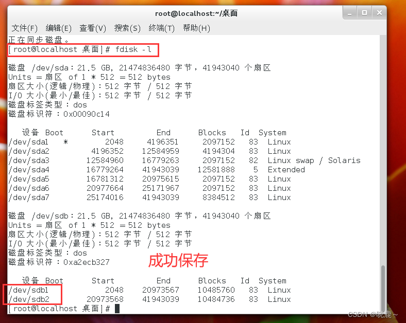The height and width of the screenshot is (323, 406).
Task: Click the Id value 5 on sda4 row
Action: click(256, 170)
